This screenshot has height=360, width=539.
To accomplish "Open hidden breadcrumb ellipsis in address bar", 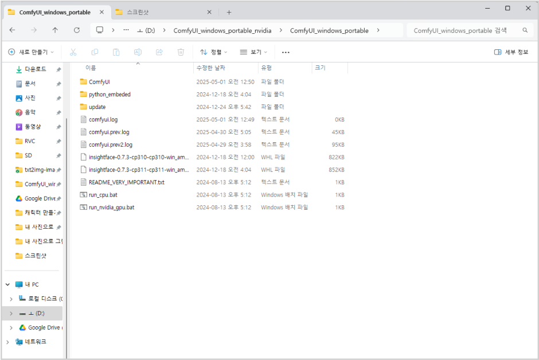I will [126, 30].
